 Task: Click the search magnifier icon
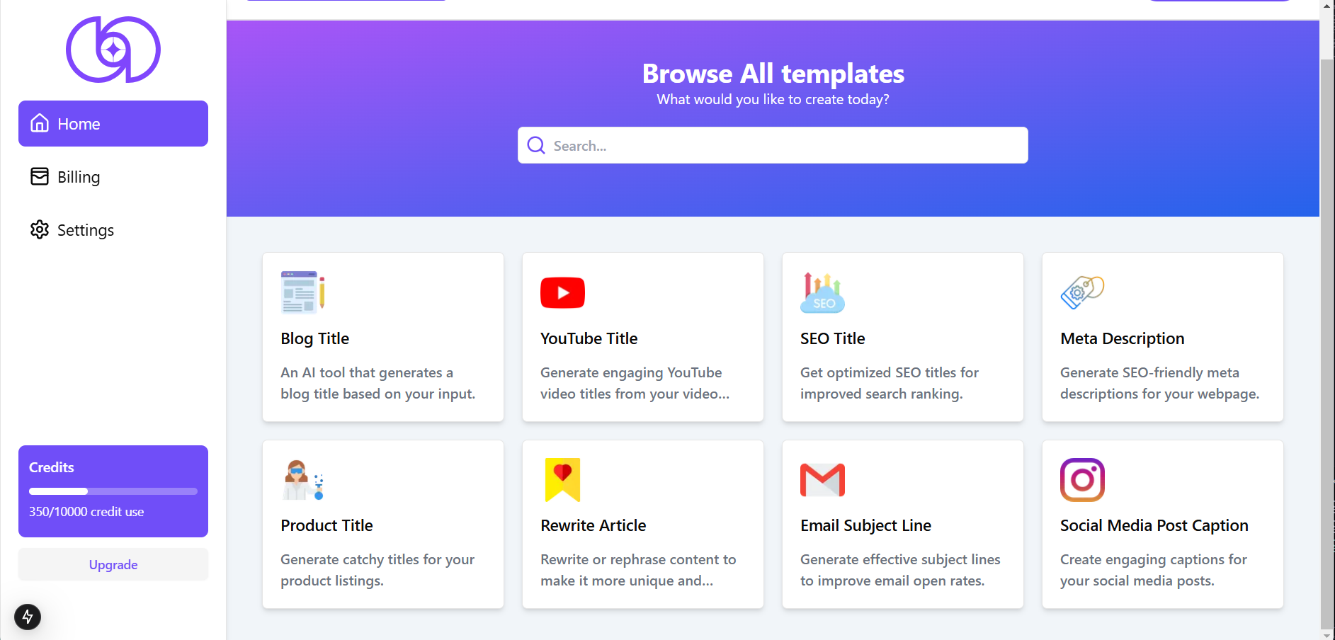pos(536,145)
